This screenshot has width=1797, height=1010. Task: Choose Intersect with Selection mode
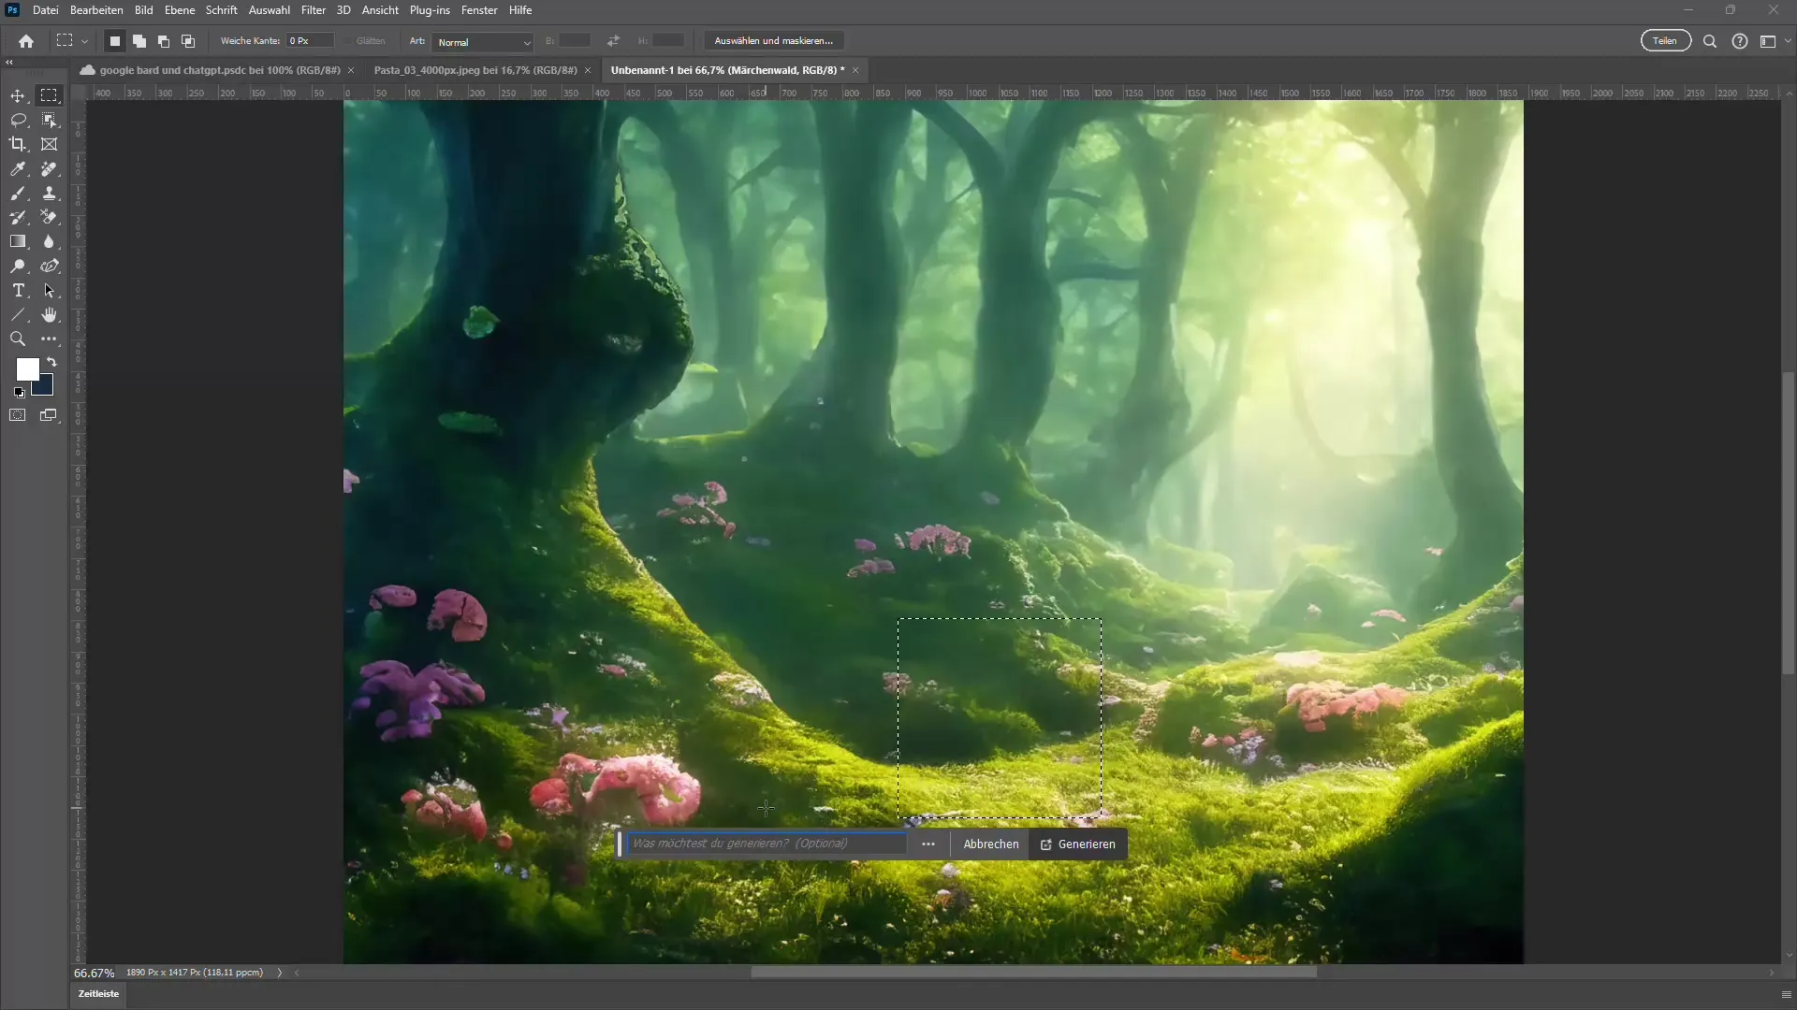pyautogui.click(x=188, y=41)
